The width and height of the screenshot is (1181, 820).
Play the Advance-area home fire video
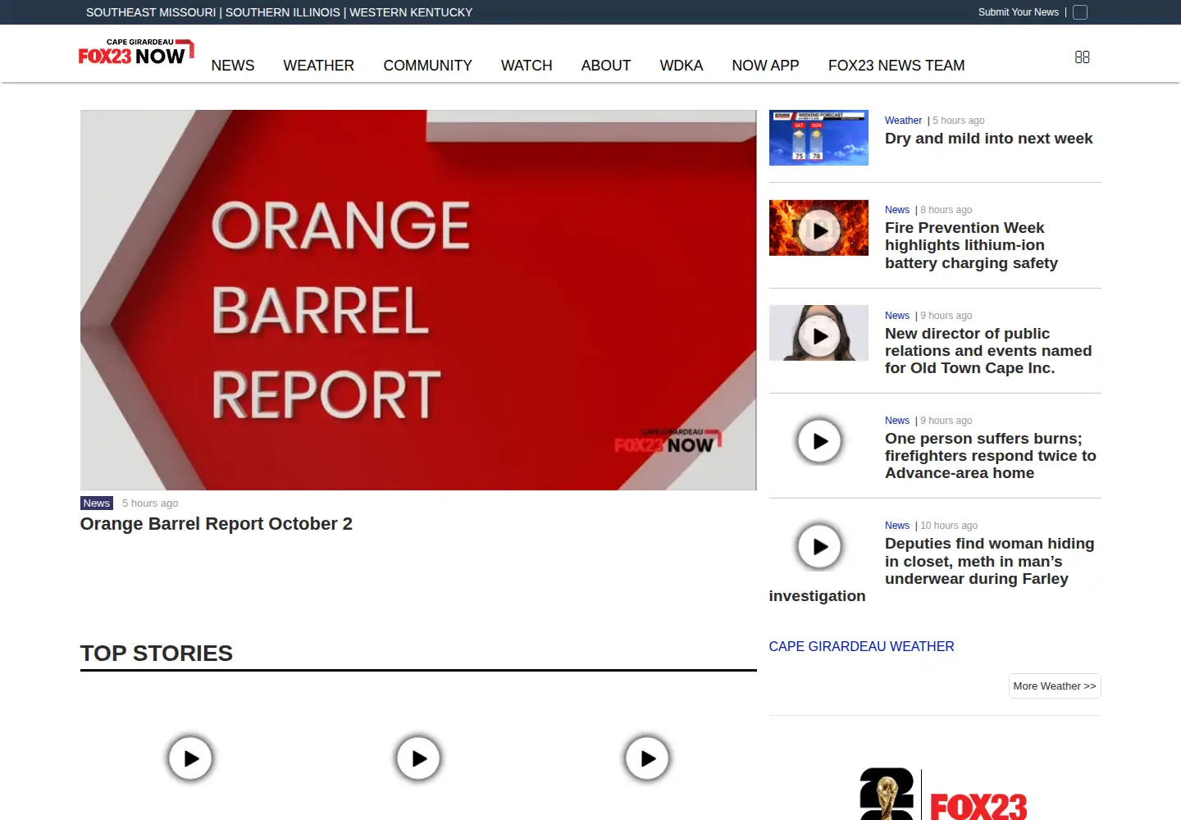pyautogui.click(x=819, y=441)
